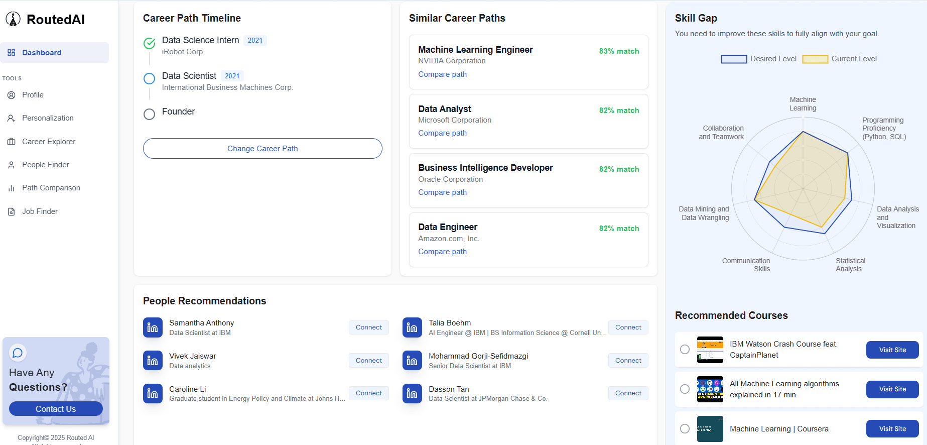Open the IBM Watson Crash Course thumbnail
927x445 pixels.
point(710,350)
